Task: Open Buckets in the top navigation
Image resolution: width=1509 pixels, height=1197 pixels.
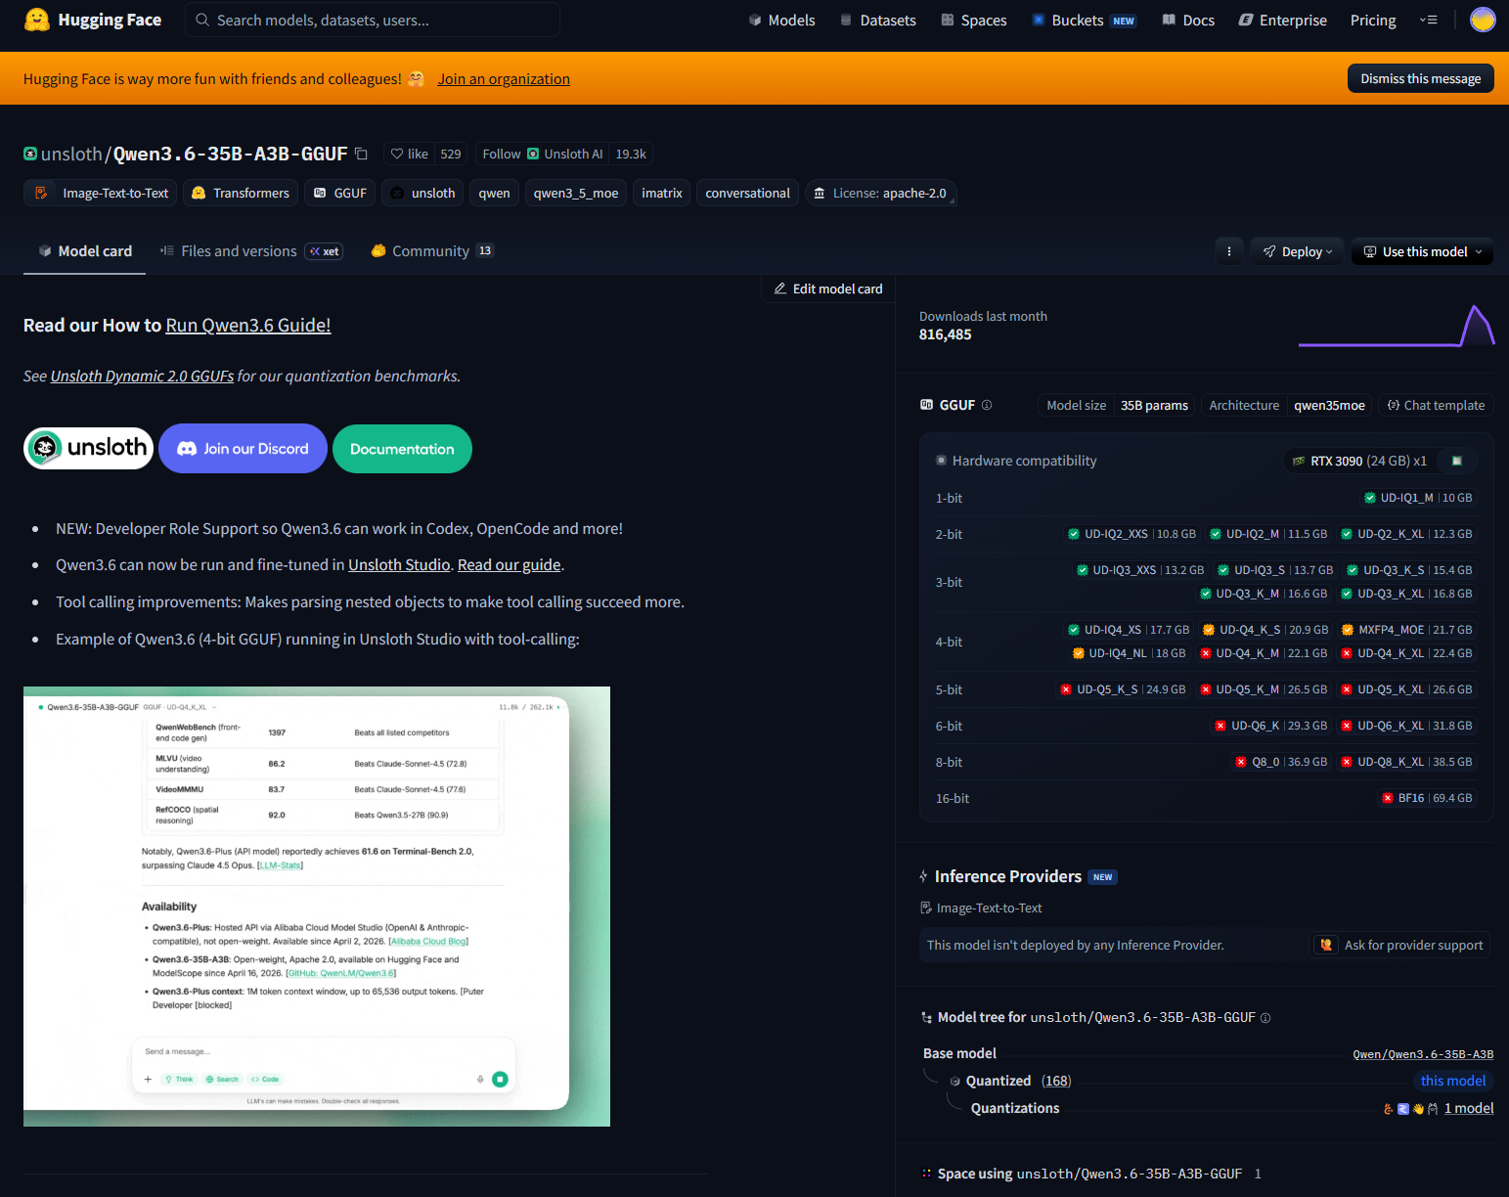Action: (x=1084, y=20)
